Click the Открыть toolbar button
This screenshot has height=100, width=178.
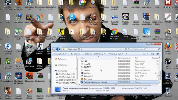76,54
